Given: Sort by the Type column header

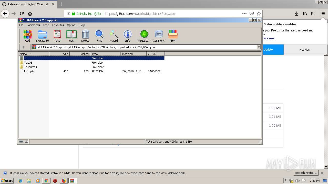Looking at the screenshot, I should point(105,54).
